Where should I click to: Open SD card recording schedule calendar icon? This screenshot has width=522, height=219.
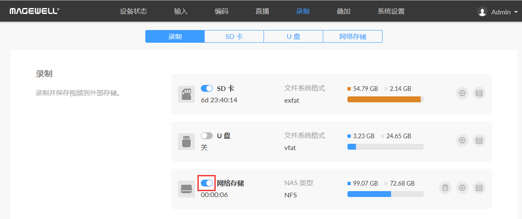[479, 93]
